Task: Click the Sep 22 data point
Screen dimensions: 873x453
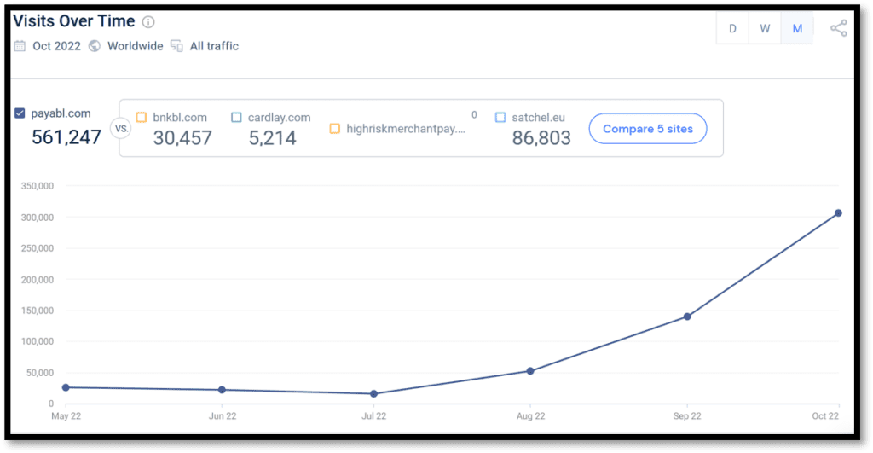Action: [687, 317]
